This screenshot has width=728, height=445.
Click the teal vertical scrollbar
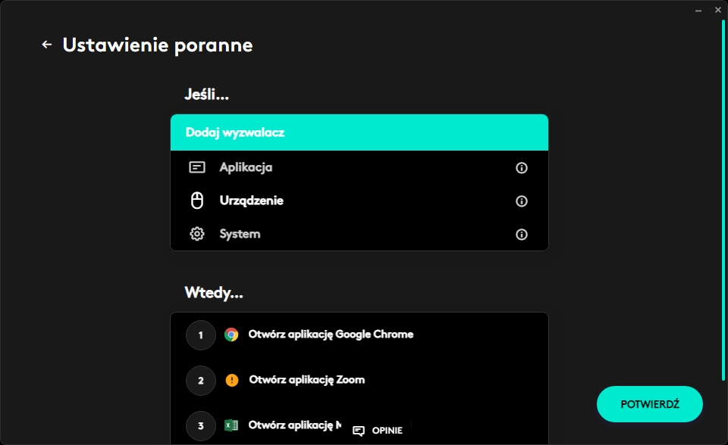723,197
